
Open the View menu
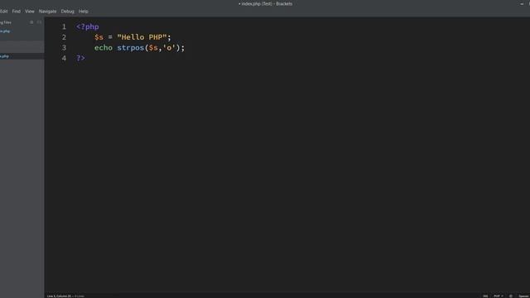[x=30, y=11]
